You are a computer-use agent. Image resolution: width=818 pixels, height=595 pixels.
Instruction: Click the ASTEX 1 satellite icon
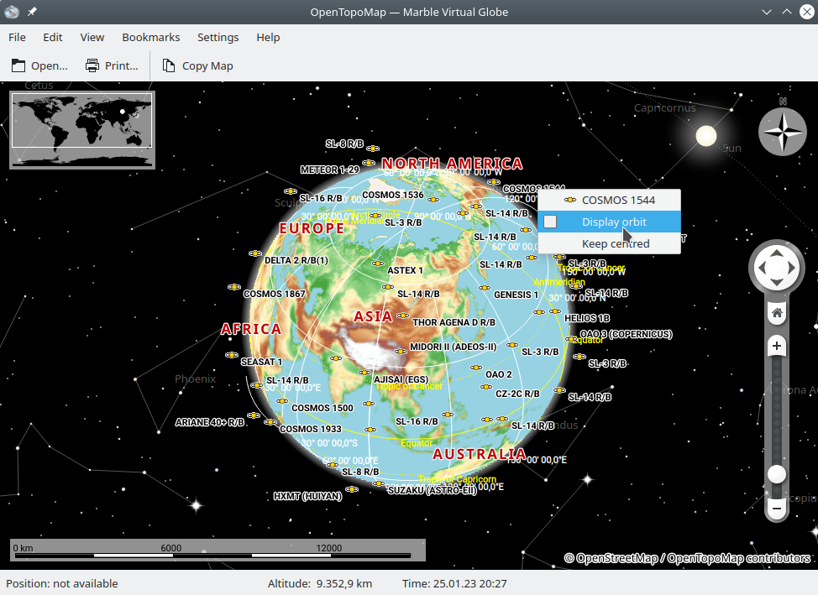(378, 264)
